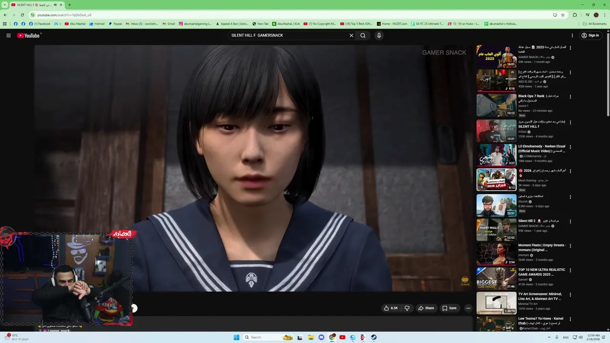Screen dimensions: 610x343
Task: Open the weather widget showing 12°C
Action: 17,337
